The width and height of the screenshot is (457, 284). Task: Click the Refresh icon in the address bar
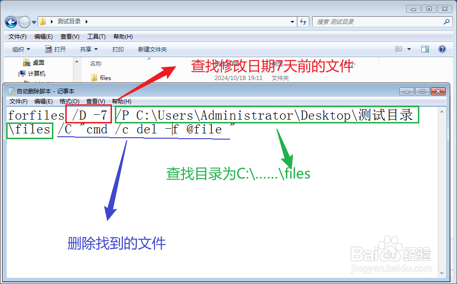point(304,21)
